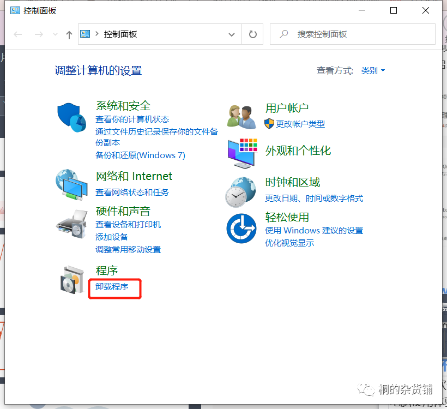The height and width of the screenshot is (409, 447).
Task: Click the Programs disc box icon
Action: point(73,279)
